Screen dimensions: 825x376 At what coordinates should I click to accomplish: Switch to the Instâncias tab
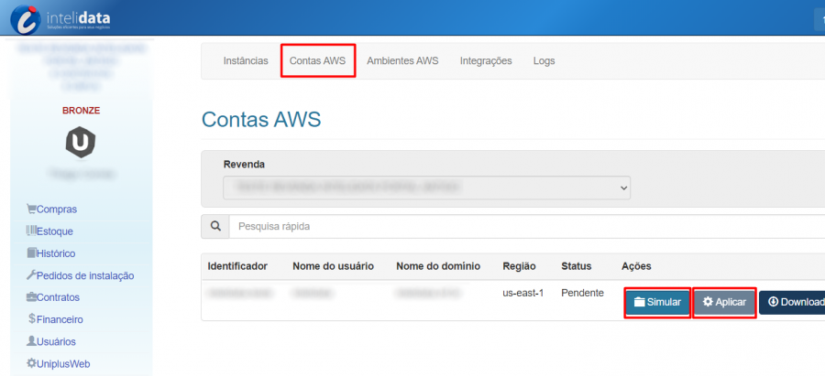click(246, 61)
